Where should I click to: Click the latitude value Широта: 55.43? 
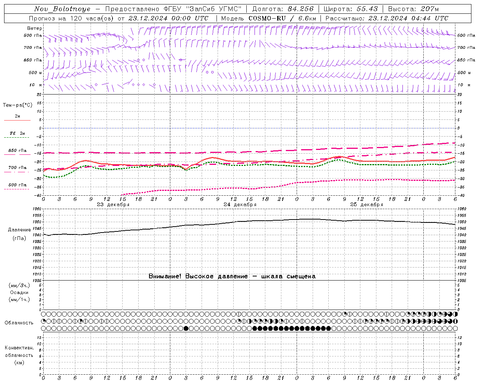click(351, 9)
